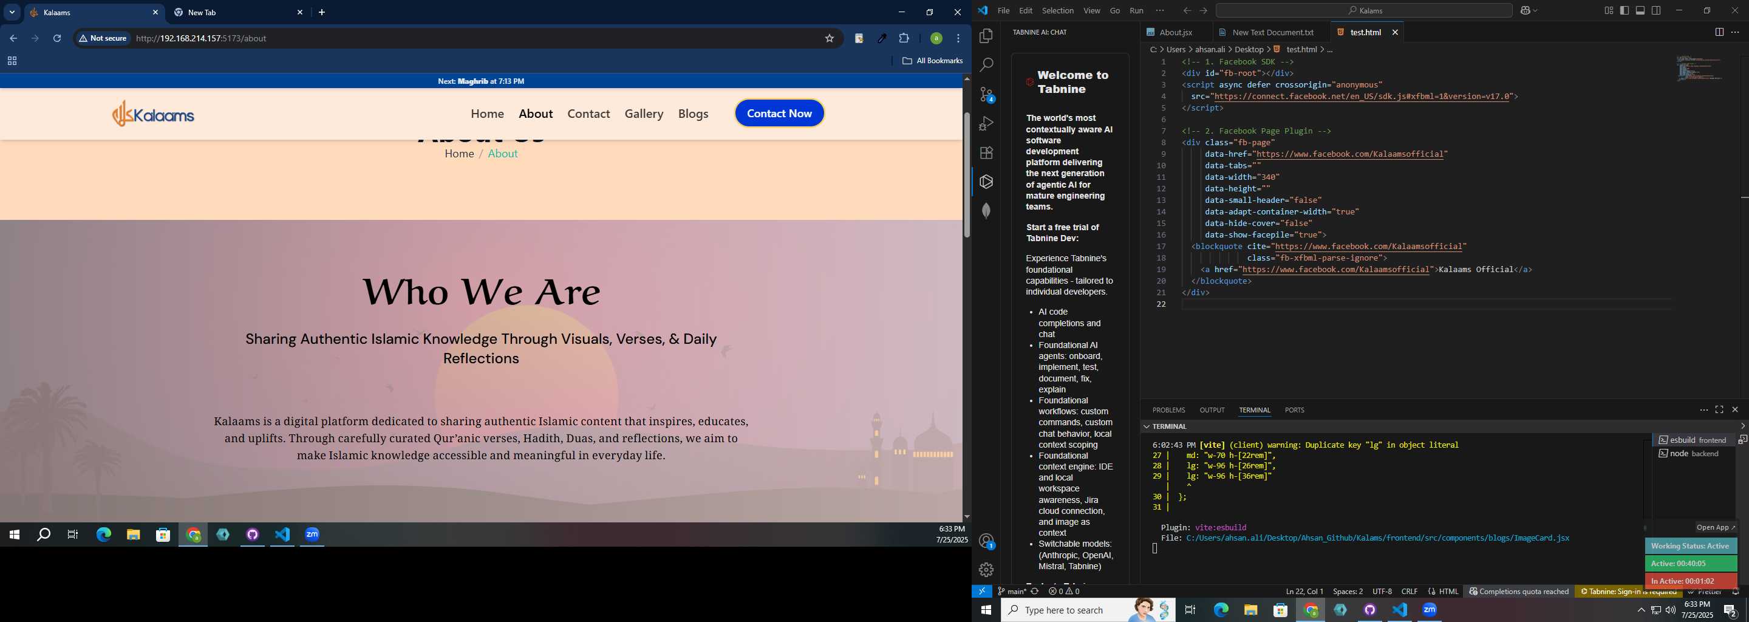Image resolution: width=1749 pixels, height=622 pixels.
Task: Select Tabnine icon in activity bar
Action: coord(986,182)
